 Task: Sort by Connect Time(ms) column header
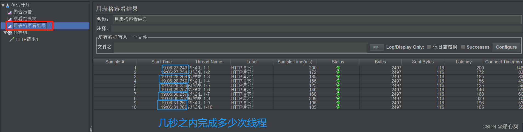point(503,62)
